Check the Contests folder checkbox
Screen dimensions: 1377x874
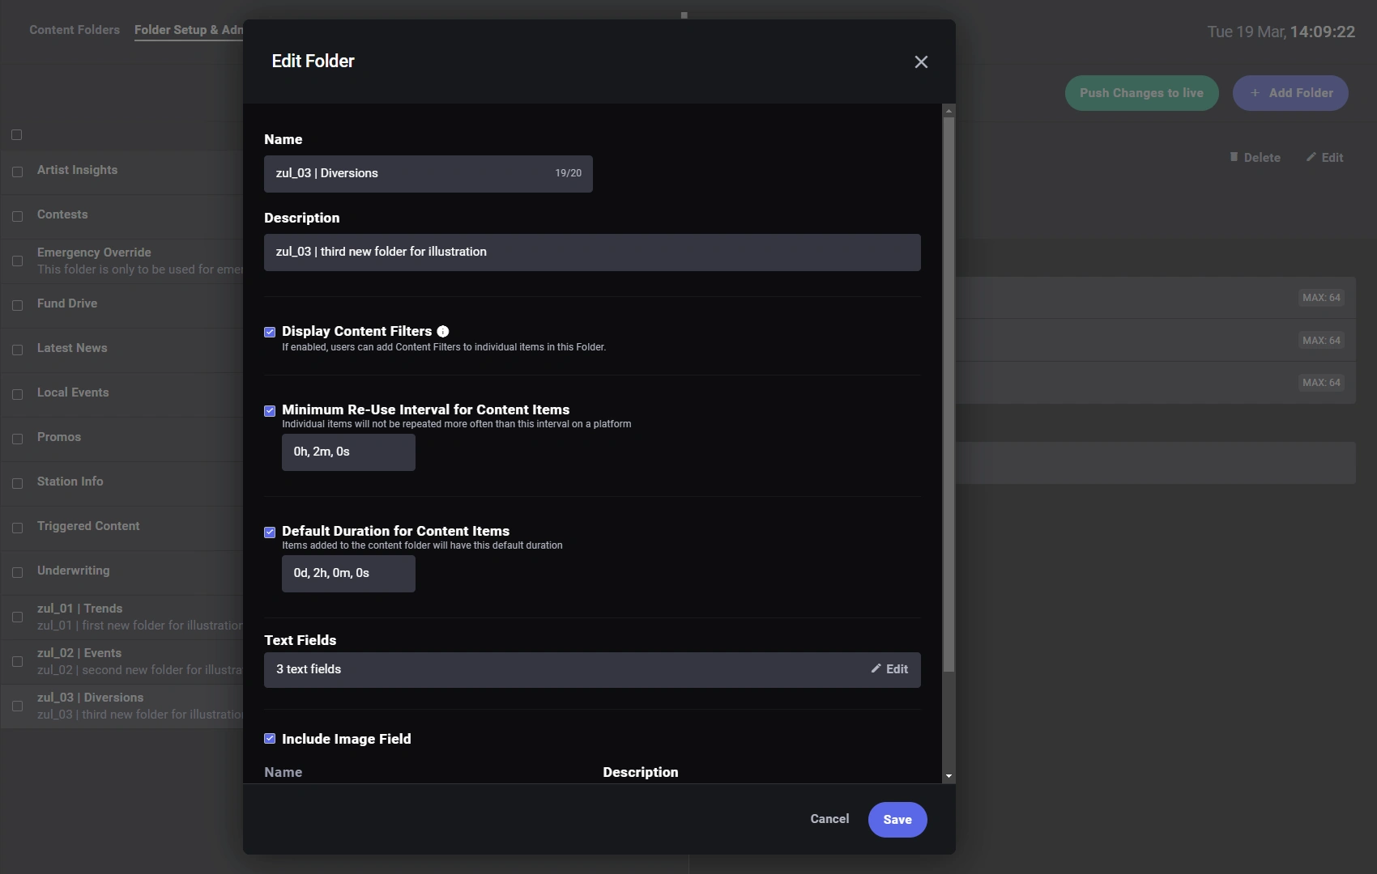click(x=17, y=216)
